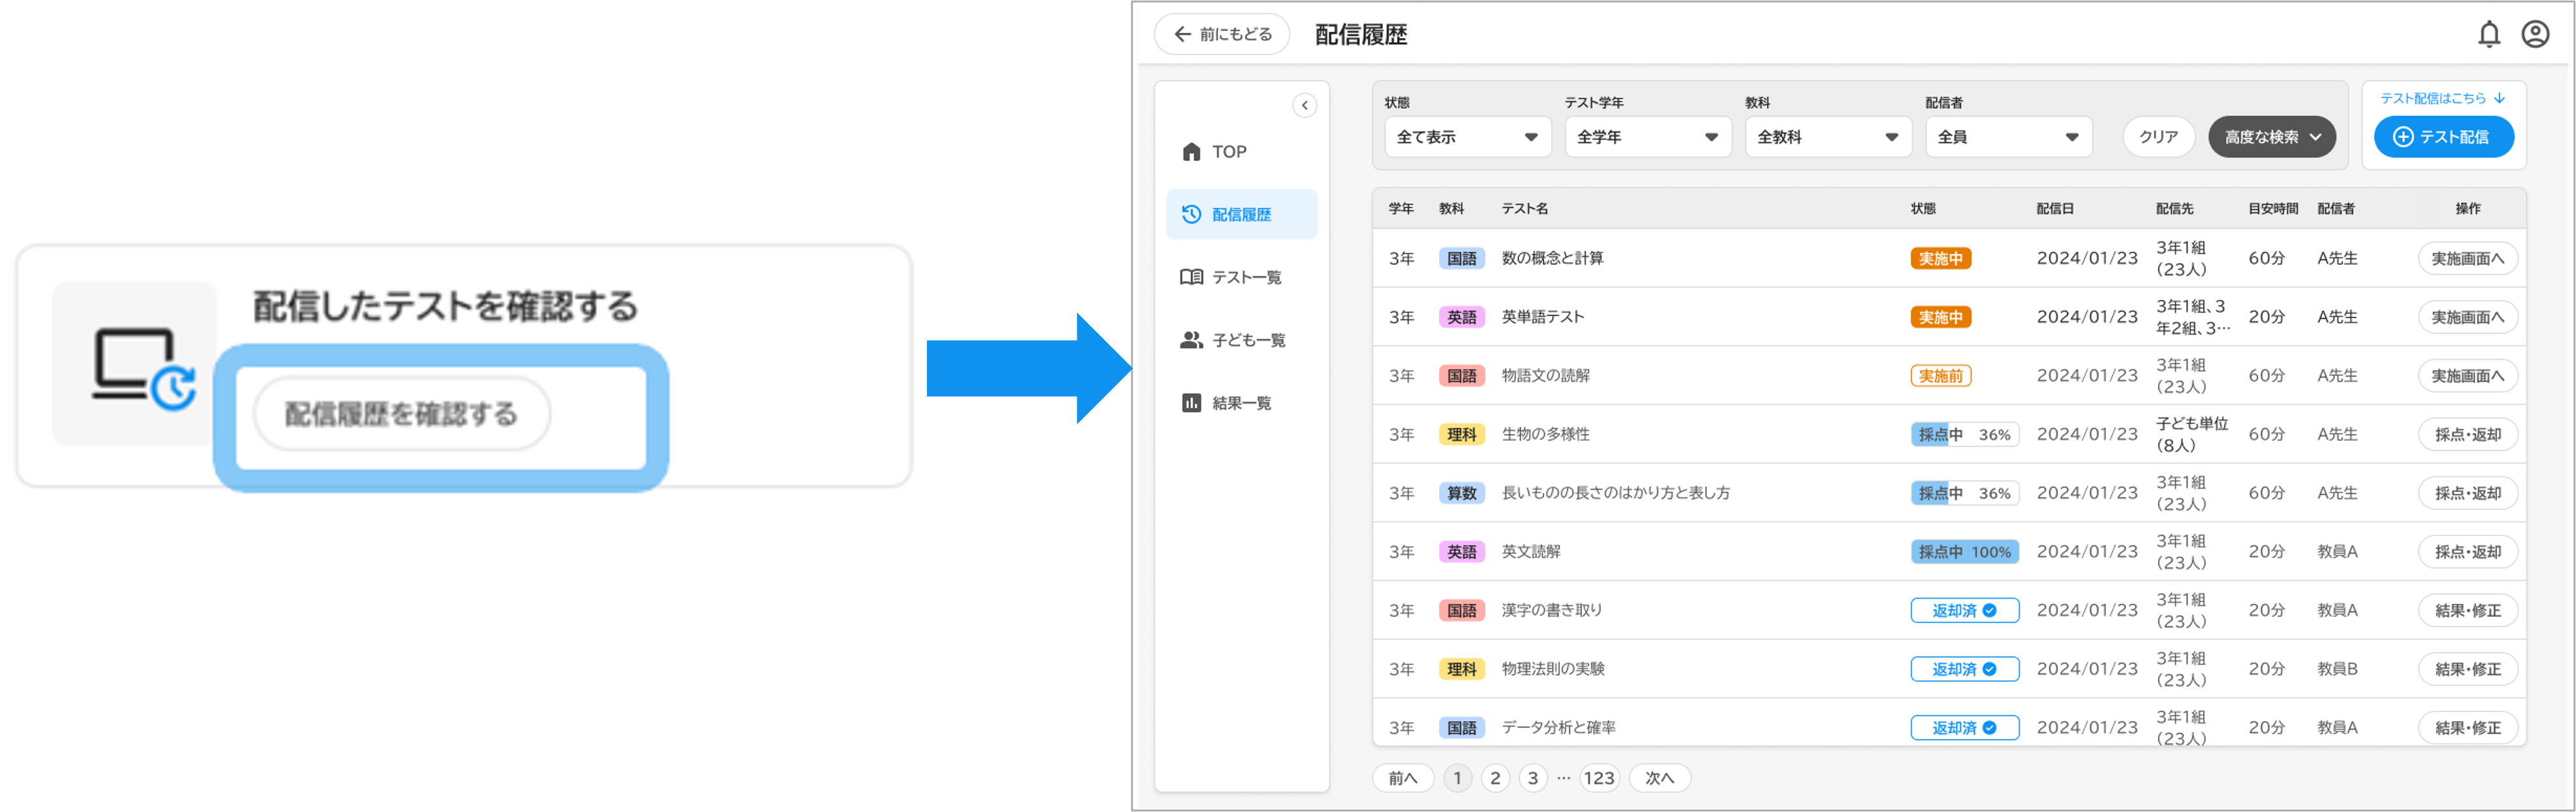Click the notification bell icon
This screenshot has height=812, width=2576.
click(x=2489, y=35)
